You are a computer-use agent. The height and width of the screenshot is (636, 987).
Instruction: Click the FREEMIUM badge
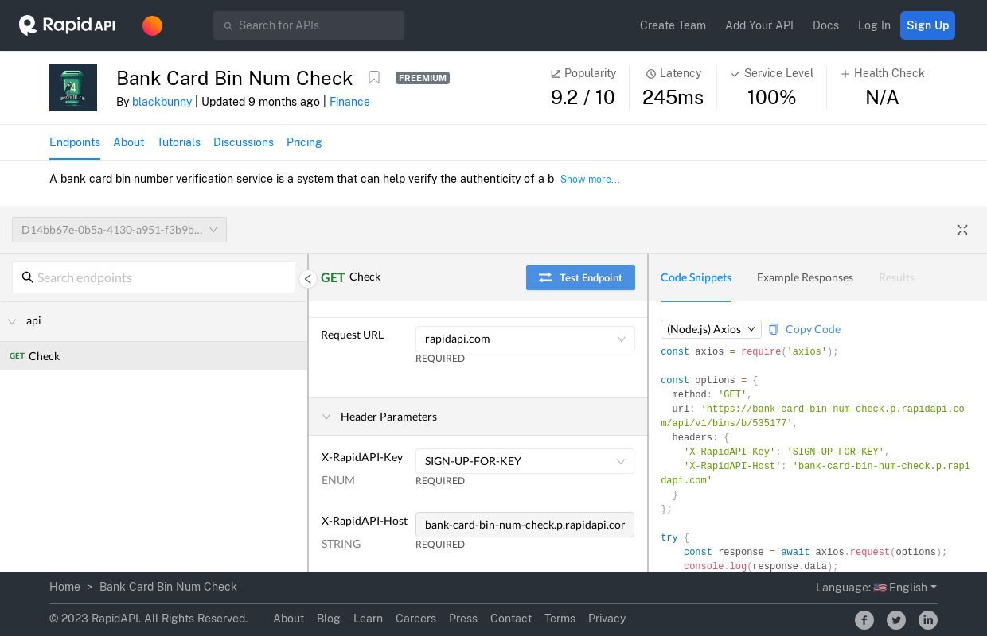pos(423,78)
